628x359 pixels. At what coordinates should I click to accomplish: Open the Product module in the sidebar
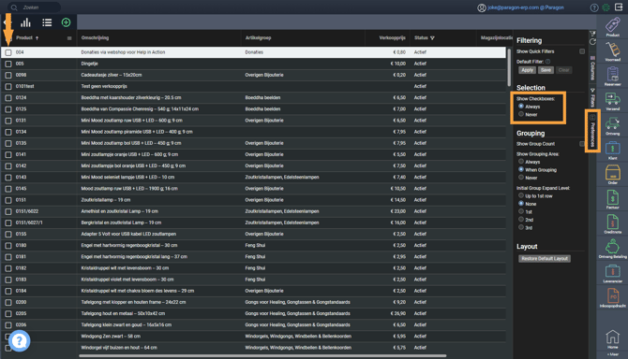click(612, 27)
